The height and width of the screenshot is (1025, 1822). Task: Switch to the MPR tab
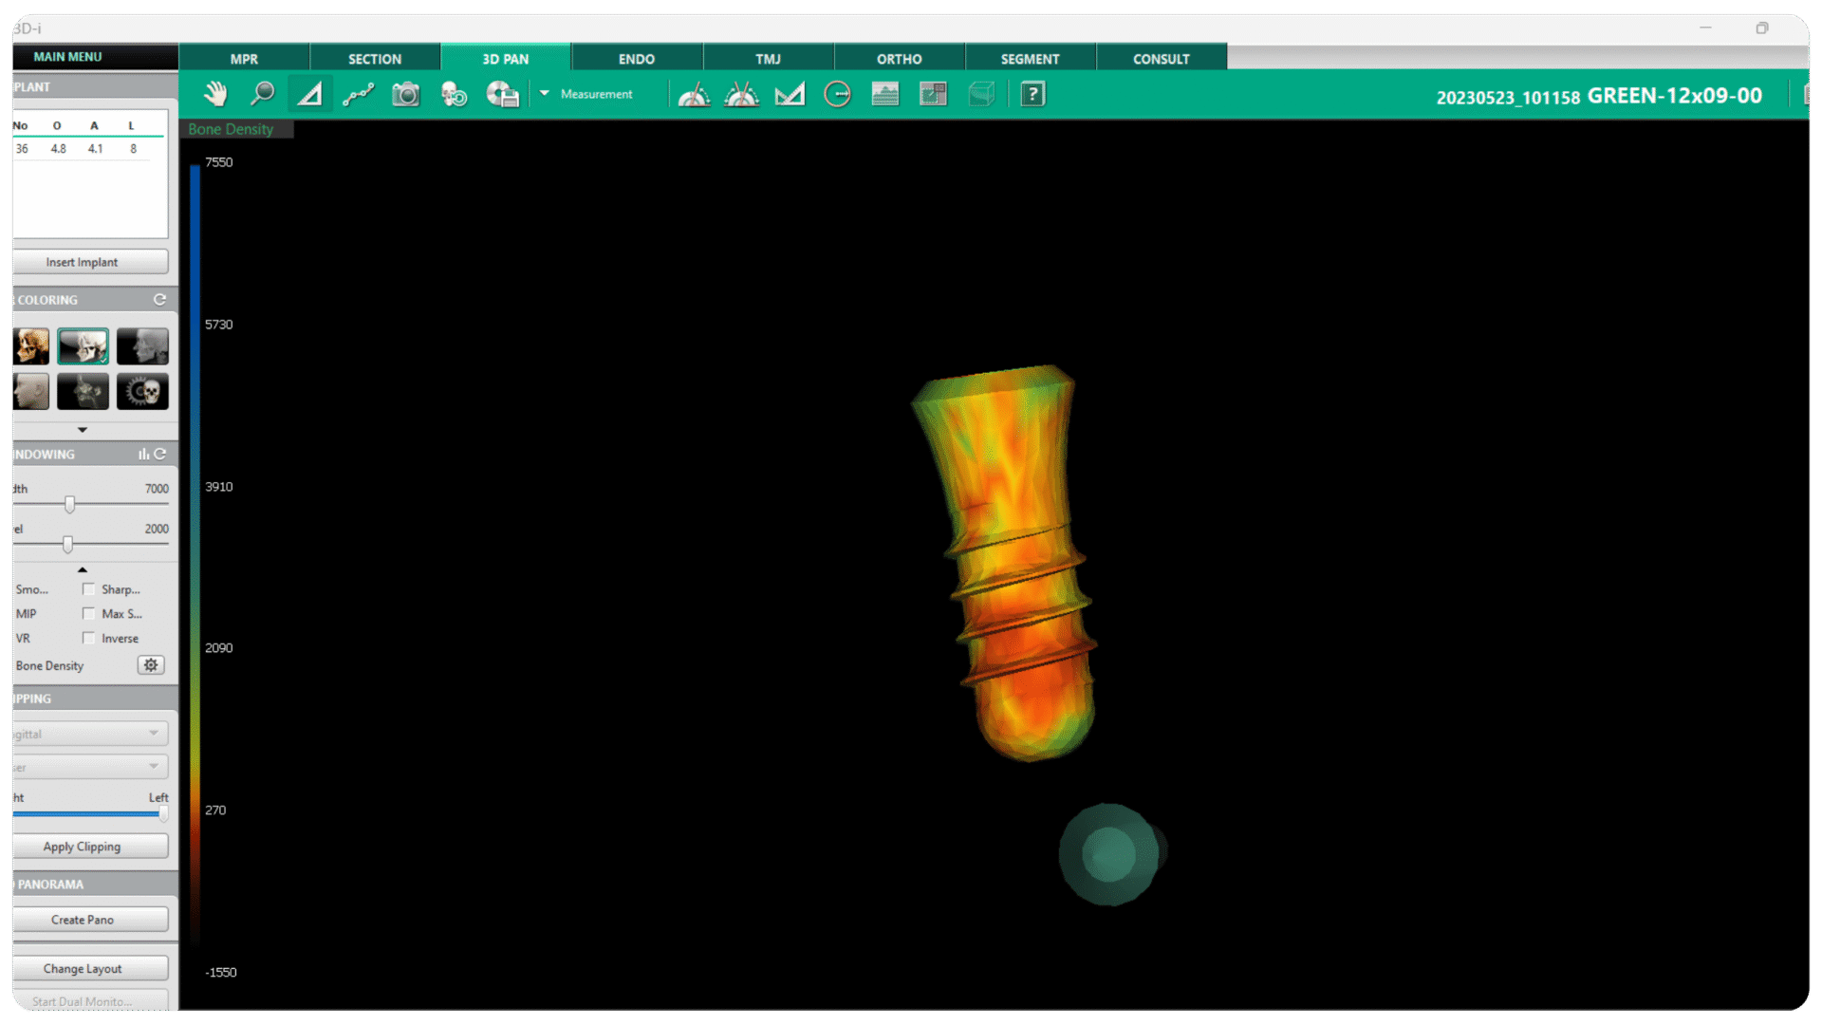(244, 59)
